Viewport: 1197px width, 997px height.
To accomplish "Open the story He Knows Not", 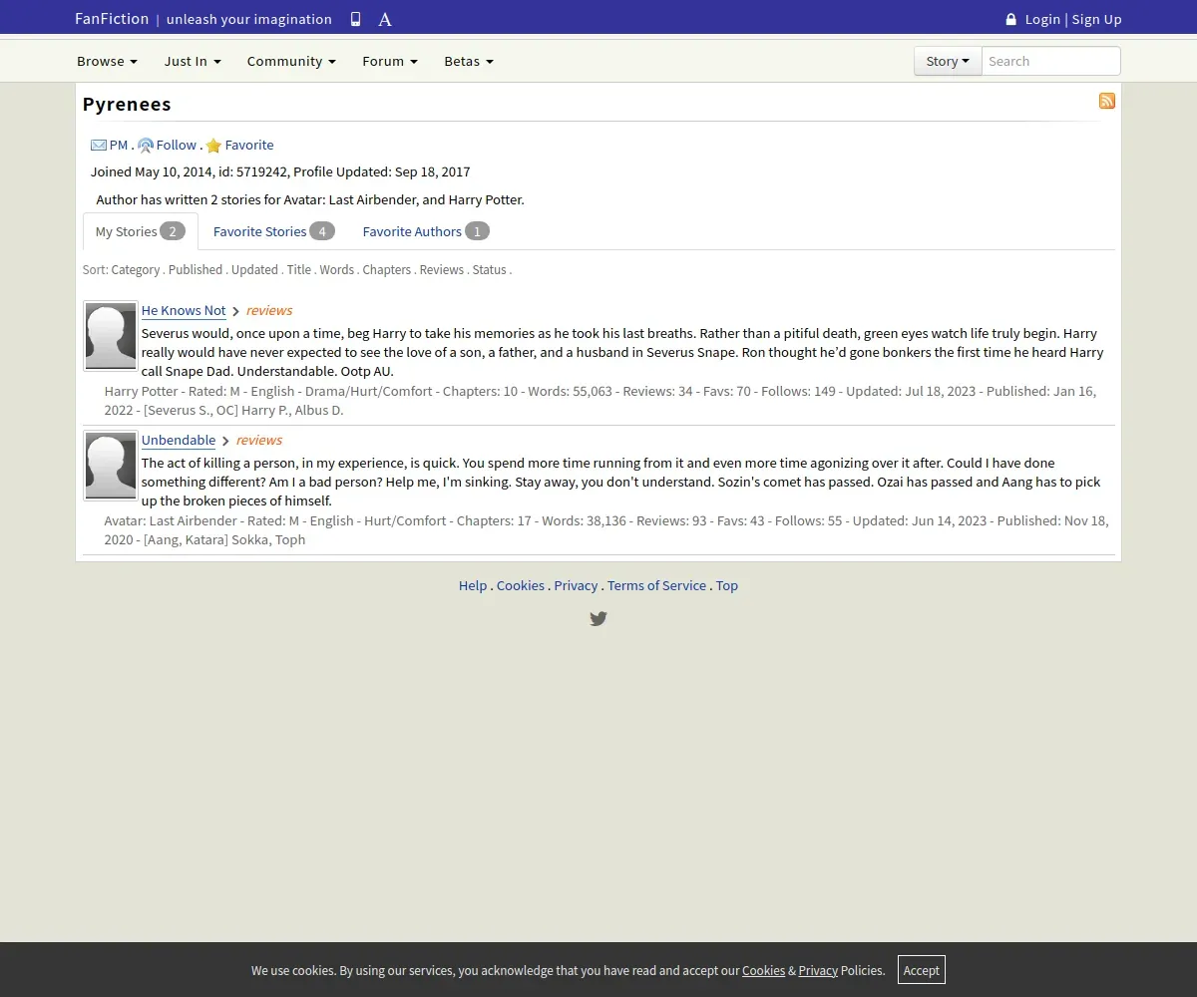I will click(184, 310).
